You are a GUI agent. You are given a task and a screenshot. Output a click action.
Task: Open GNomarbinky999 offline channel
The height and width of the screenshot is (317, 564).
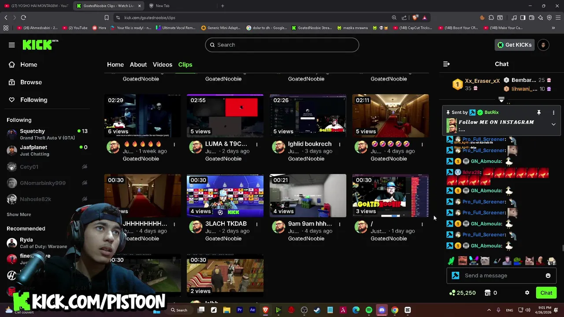(x=47, y=183)
